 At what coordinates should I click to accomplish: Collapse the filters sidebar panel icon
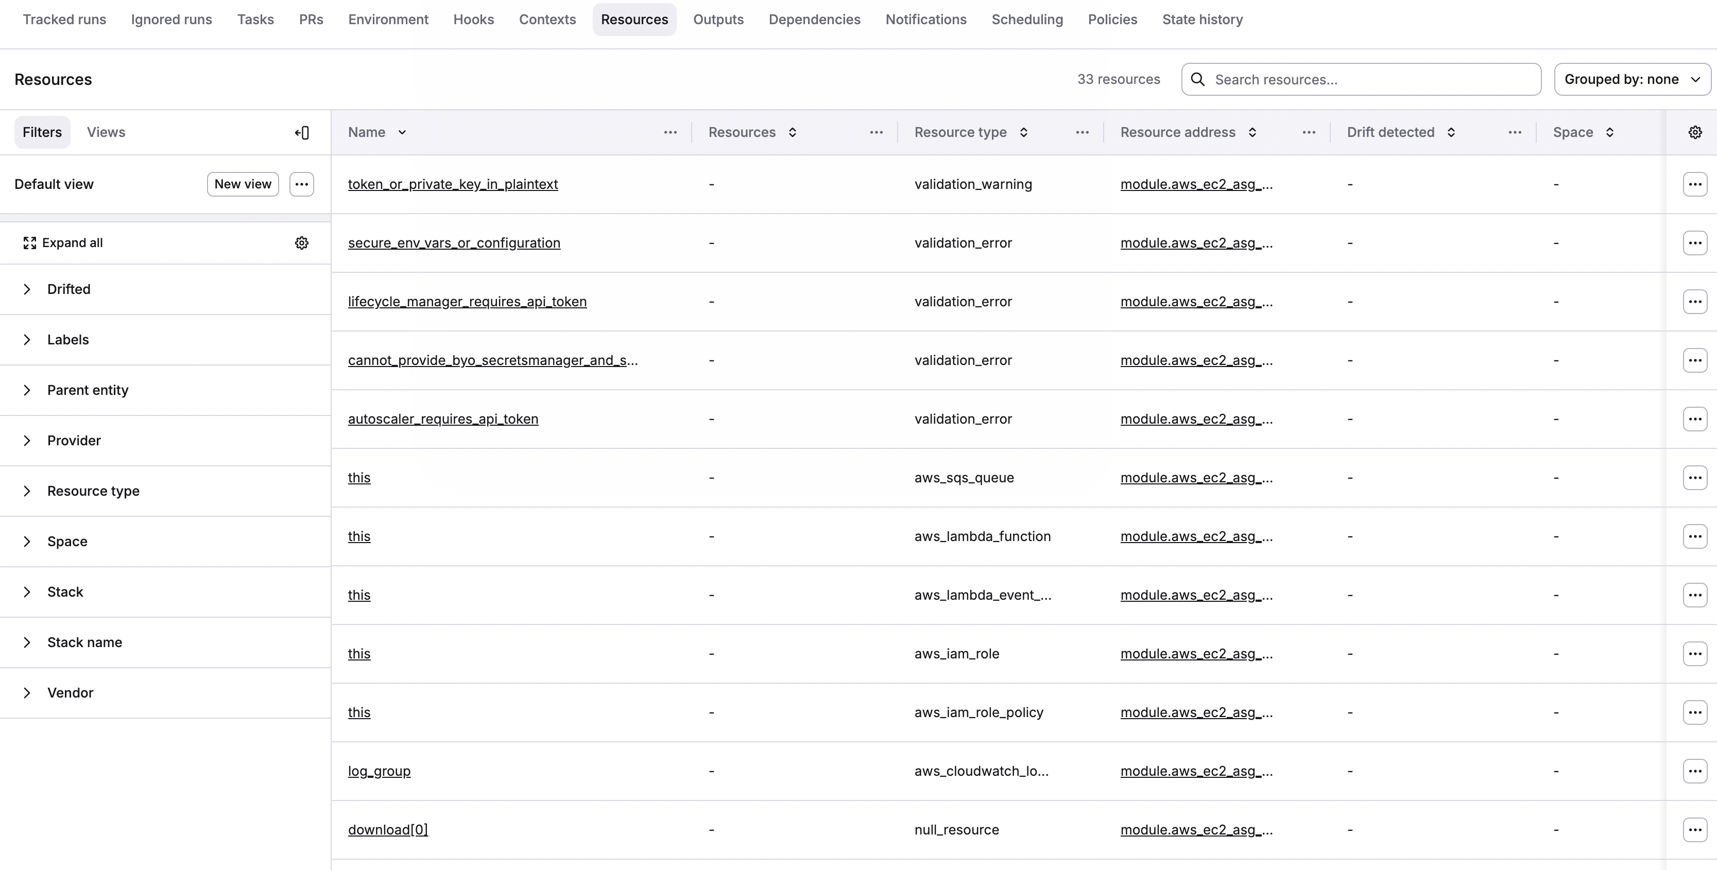pos(302,133)
